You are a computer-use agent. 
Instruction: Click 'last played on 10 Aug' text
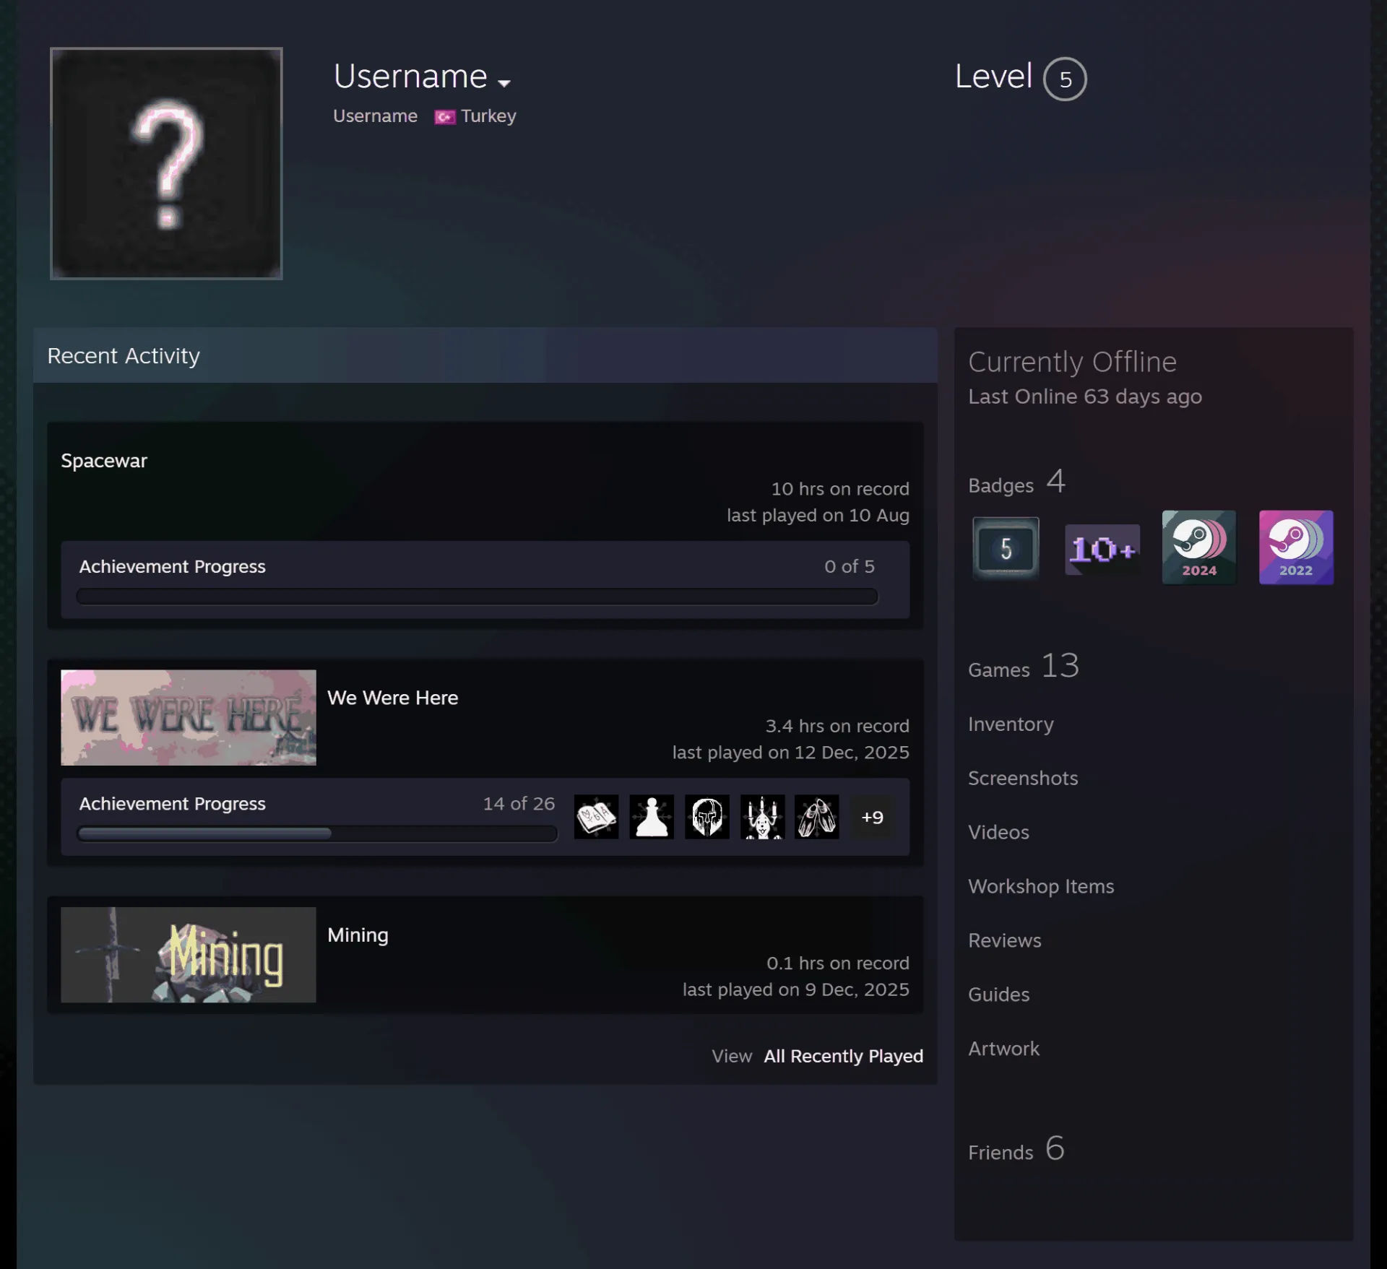[x=818, y=516]
